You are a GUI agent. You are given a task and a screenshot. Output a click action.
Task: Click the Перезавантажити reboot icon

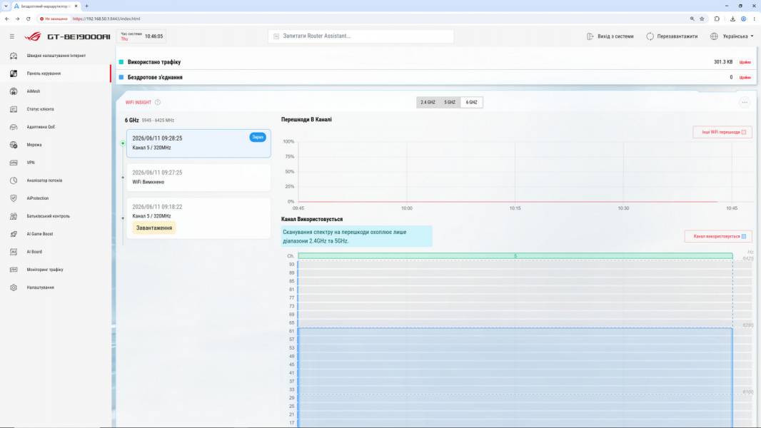point(650,36)
